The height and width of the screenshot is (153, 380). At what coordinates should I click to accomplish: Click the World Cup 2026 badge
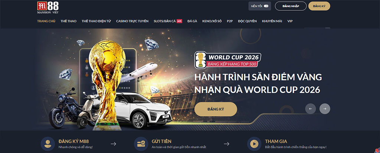click(x=228, y=59)
